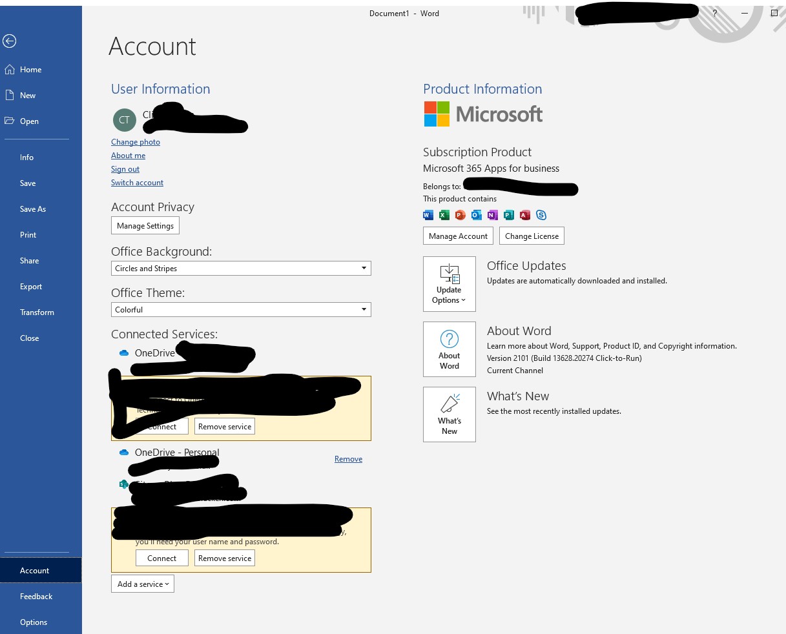The height and width of the screenshot is (634, 786).
Task: Open the Help question mark in title bar
Action: pyautogui.click(x=714, y=13)
